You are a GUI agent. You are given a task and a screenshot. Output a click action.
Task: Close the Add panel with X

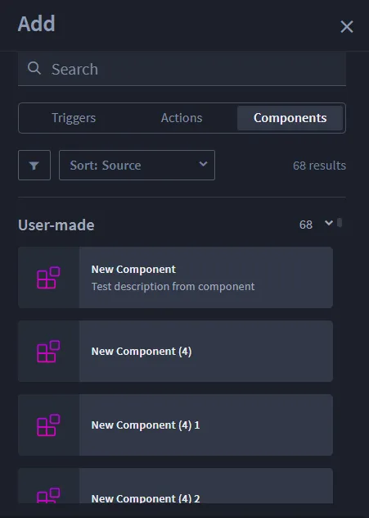point(347,27)
